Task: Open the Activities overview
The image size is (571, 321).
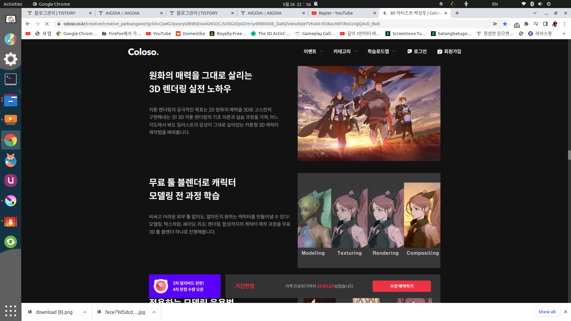Action: pyautogui.click(x=13, y=4)
